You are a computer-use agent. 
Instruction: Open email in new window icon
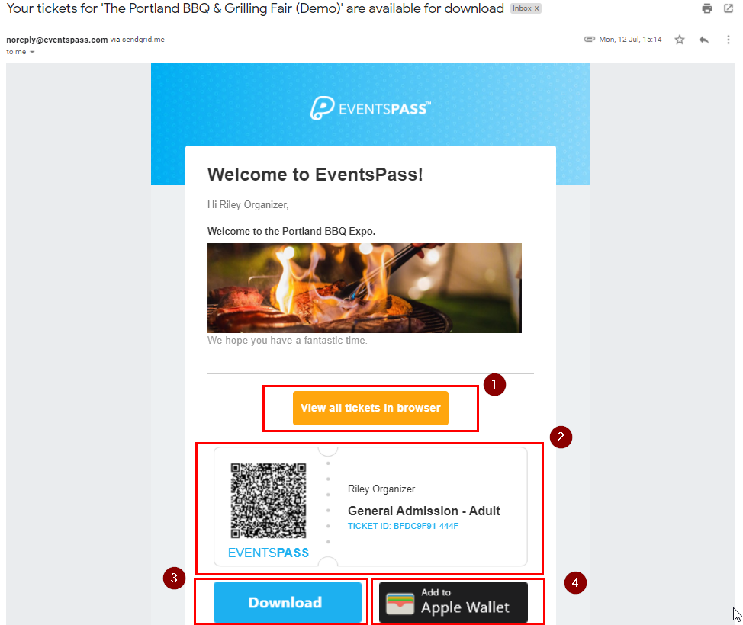729,8
